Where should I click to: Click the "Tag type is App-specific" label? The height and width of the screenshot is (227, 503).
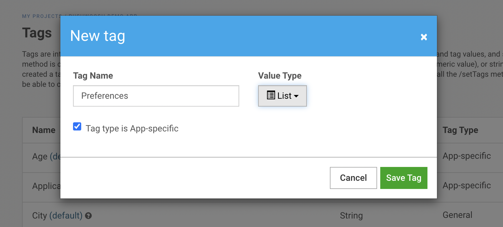click(x=132, y=129)
